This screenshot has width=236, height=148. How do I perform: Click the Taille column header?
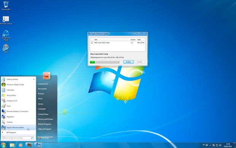click(139, 40)
